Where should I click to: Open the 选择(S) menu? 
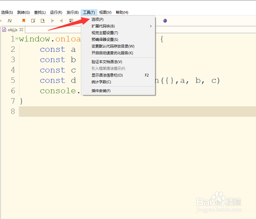click(7, 12)
